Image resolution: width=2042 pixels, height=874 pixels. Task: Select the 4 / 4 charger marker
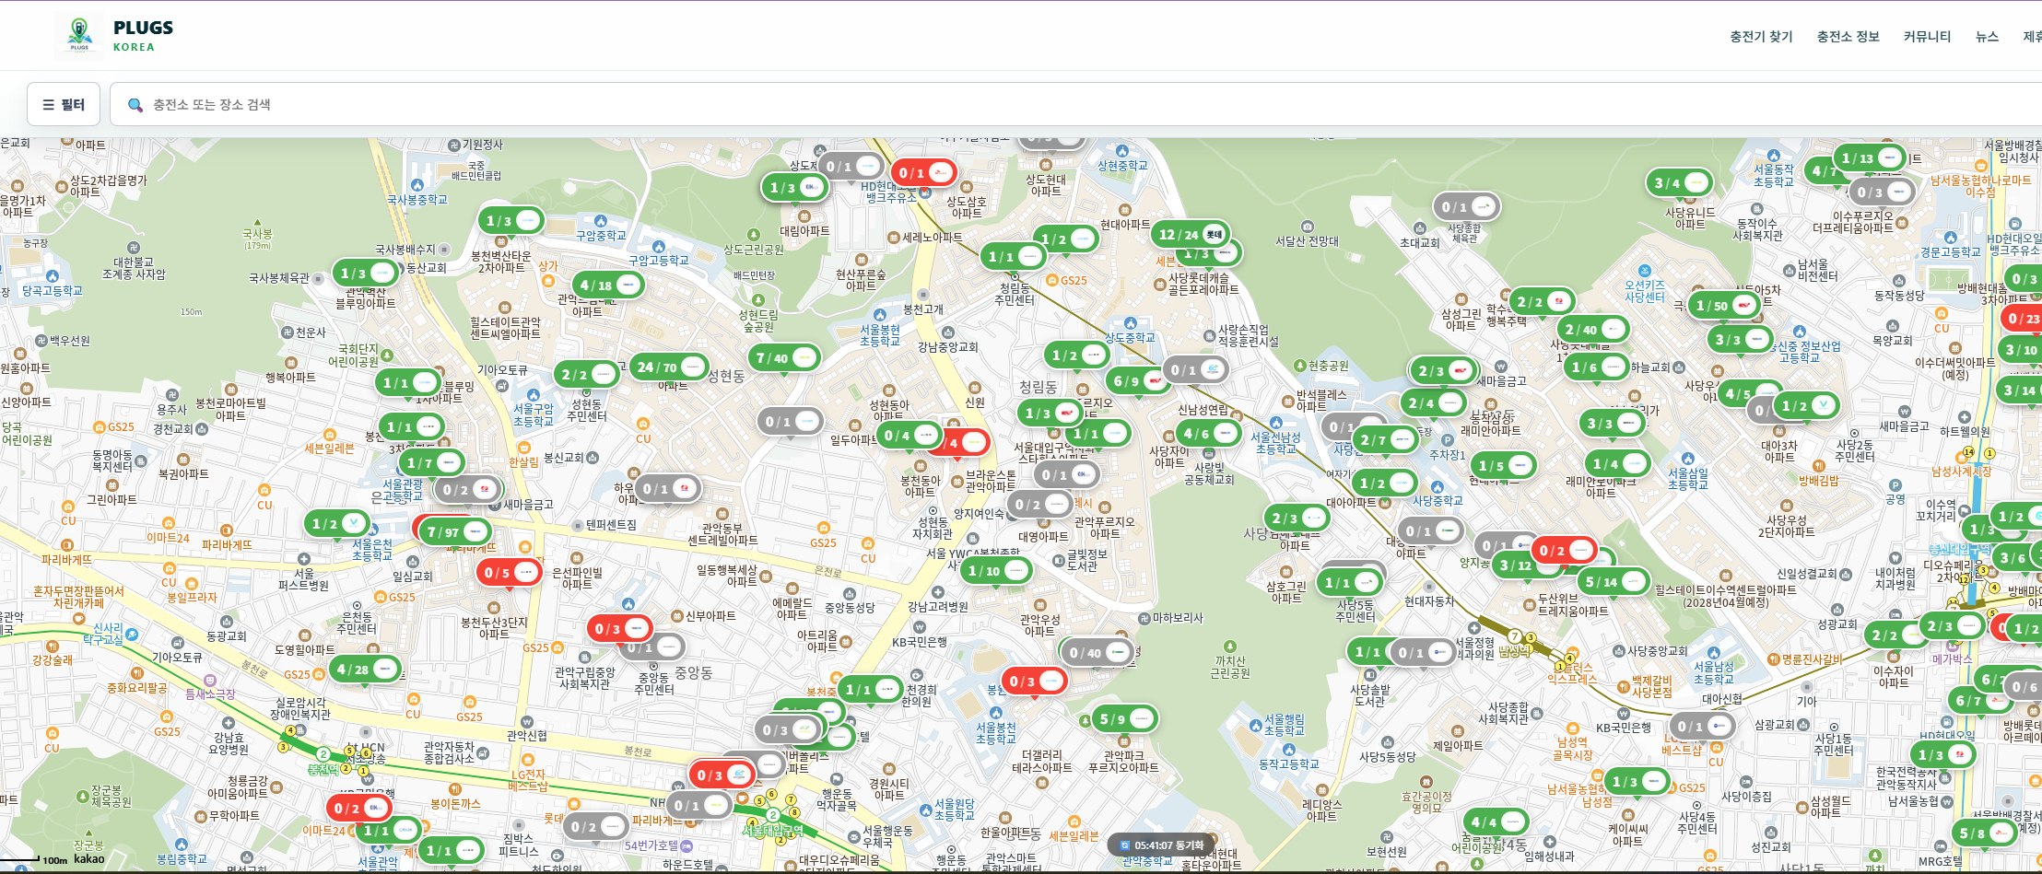tap(1495, 822)
